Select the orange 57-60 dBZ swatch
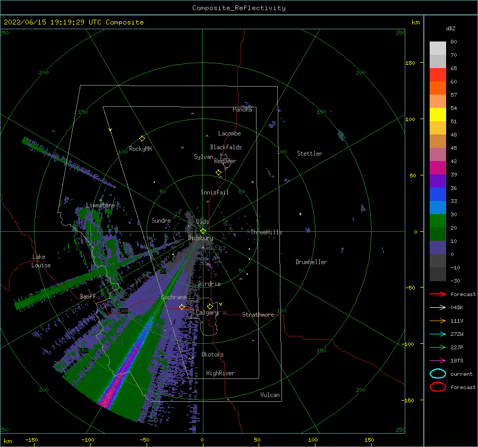Viewport: 478px width, 447px height. click(438, 88)
